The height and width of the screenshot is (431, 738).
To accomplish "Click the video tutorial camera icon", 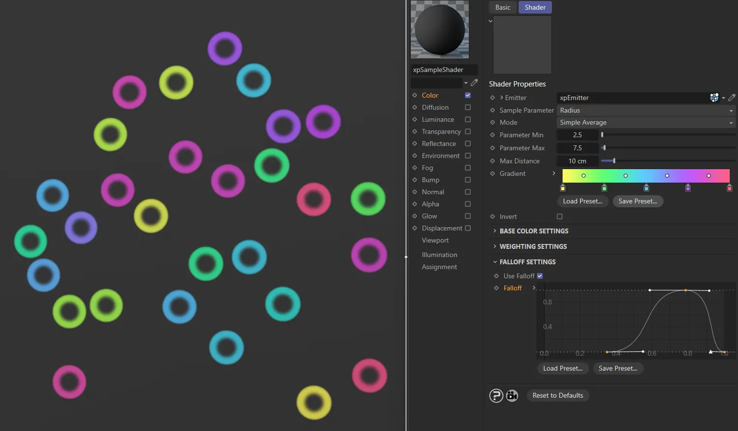I will pyautogui.click(x=512, y=395).
